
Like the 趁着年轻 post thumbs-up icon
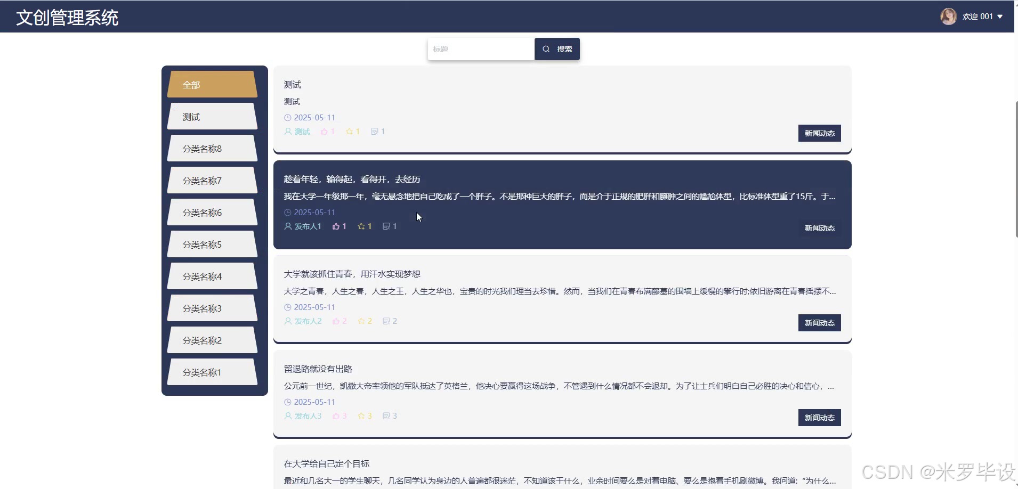pyautogui.click(x=336, y=226)
